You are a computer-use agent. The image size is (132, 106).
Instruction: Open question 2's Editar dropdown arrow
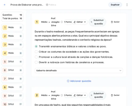85,95
